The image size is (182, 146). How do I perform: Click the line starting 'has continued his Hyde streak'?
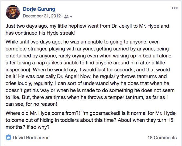[x=40, y=33]
